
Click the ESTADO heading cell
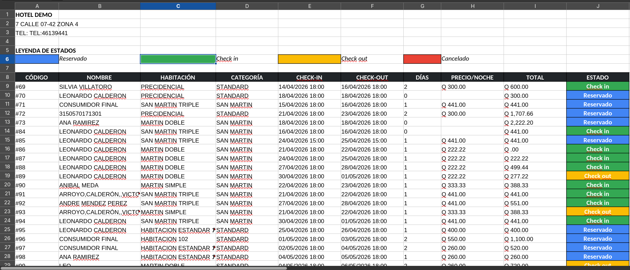click(598, 77)
